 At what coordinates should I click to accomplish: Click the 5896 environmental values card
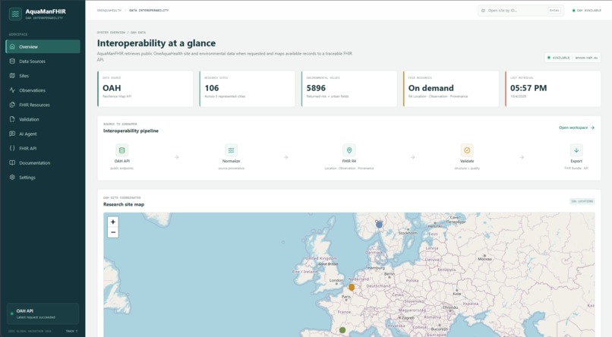pyautogui.click(x=349, y=89)
